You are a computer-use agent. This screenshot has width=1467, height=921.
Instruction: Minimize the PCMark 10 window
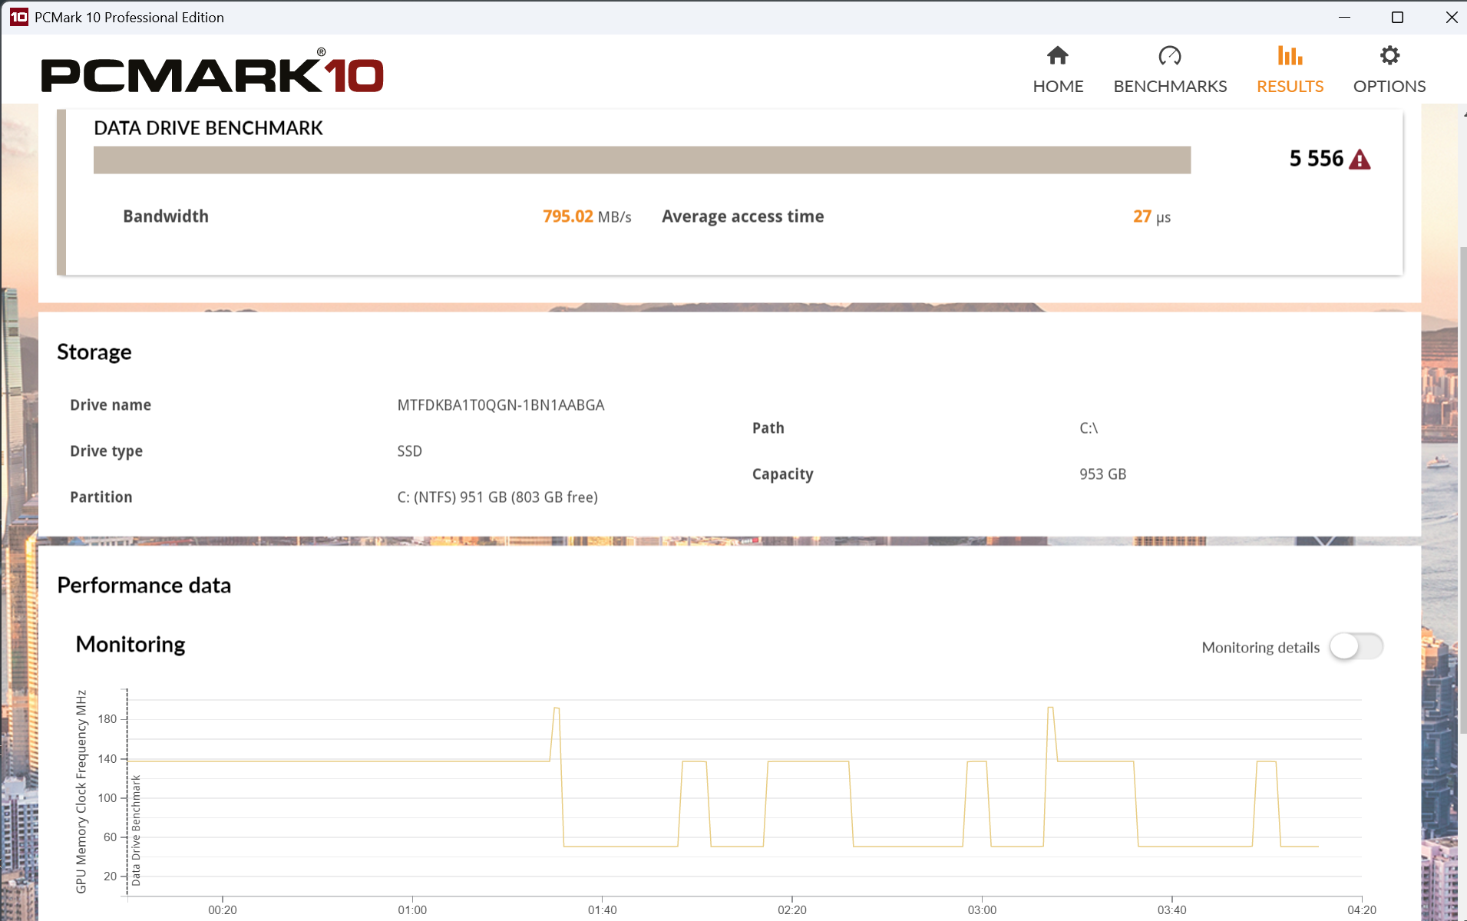coord(1344,17)
